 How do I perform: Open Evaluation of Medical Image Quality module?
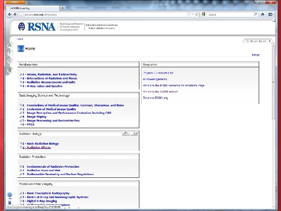coord(49,109)
